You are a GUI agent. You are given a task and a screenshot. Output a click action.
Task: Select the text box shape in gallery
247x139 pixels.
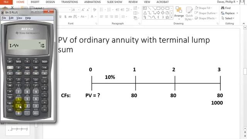(145, 8)
